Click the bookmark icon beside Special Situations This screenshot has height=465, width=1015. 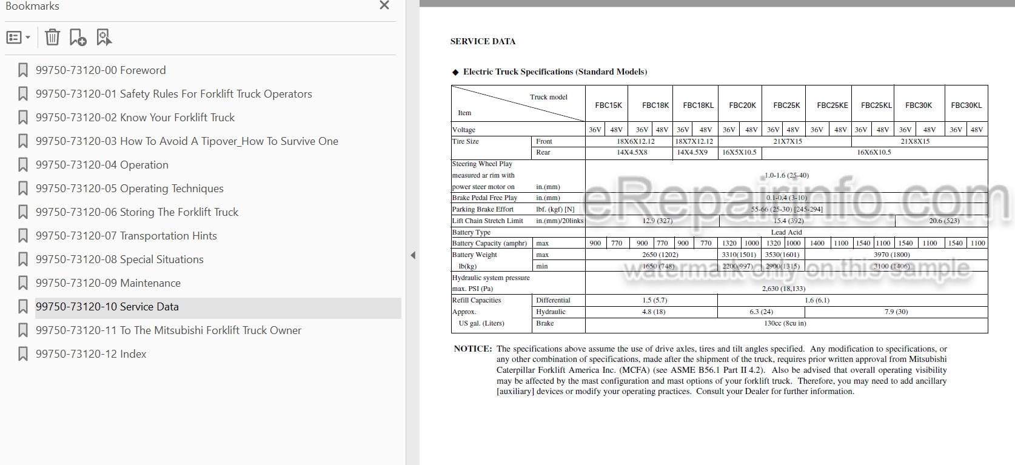[22, 259]
